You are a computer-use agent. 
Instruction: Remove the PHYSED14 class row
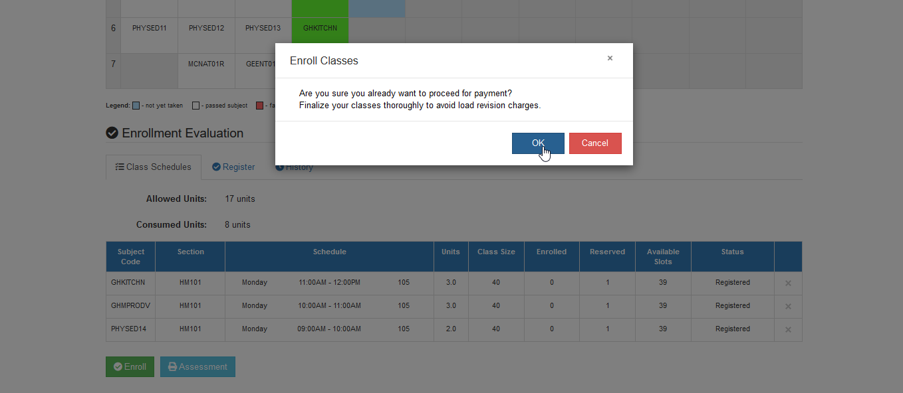click(x=788, y=330)
